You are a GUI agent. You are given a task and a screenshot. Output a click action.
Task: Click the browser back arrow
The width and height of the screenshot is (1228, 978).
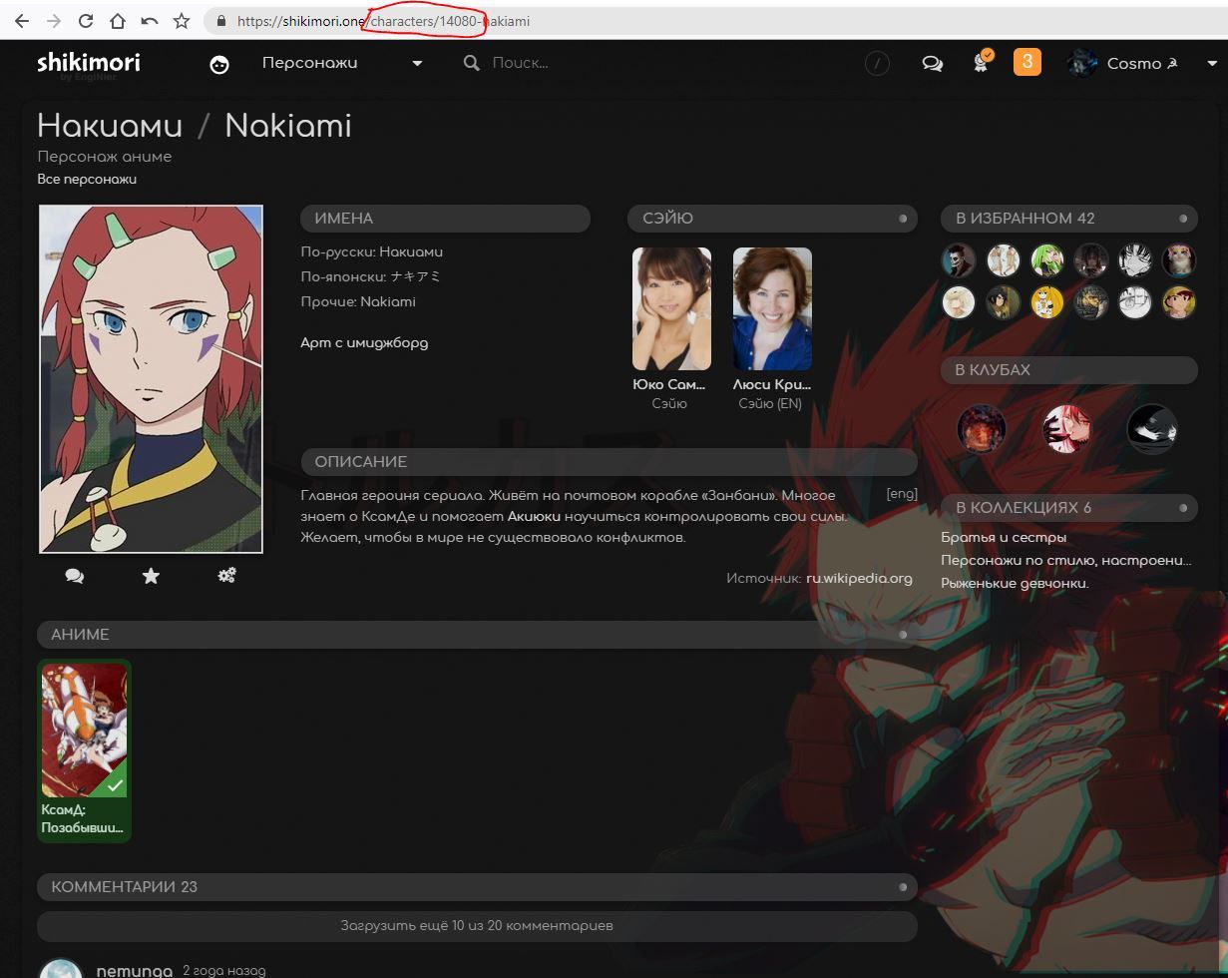pos(21,21)
